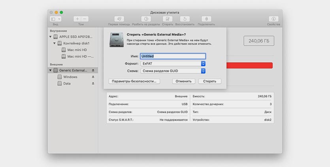Eject the Windows volume
Screen dimensions: 330x167
coord(93,77)
